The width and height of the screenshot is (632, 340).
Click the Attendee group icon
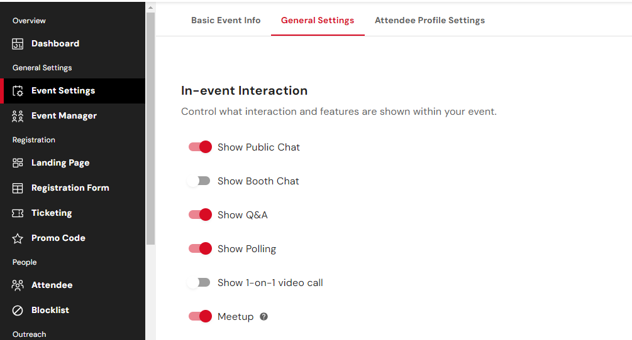pyautogui.click(x=18, y=285)
